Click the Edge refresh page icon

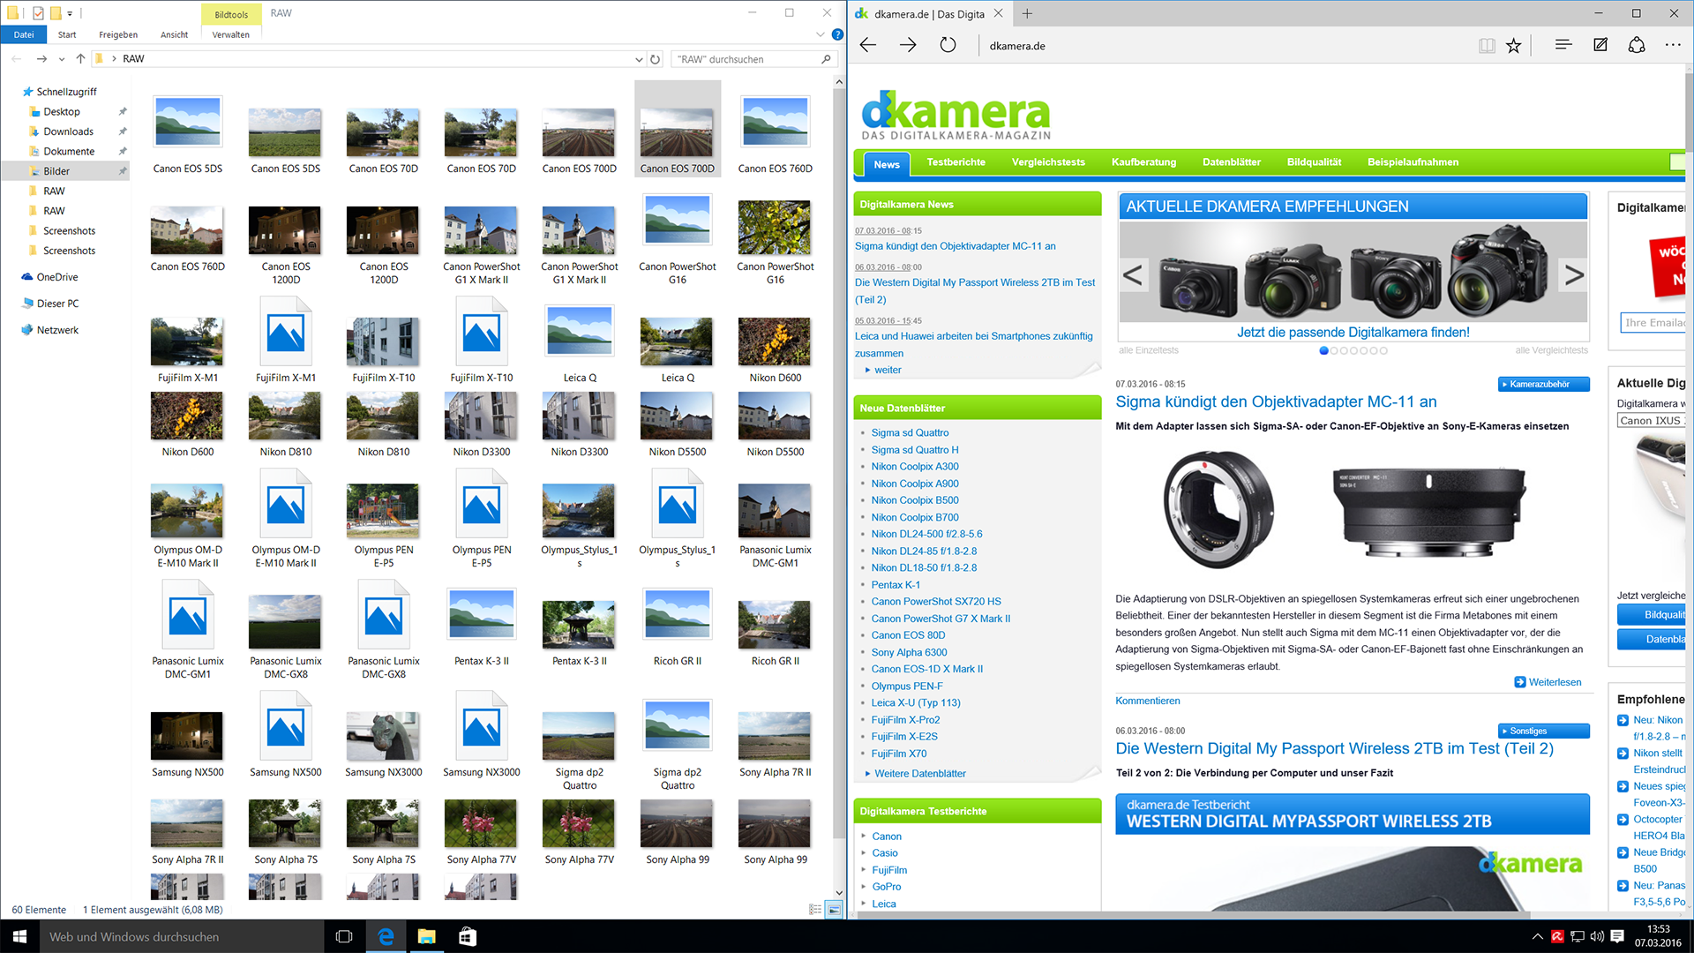click(x=948, y=45)
